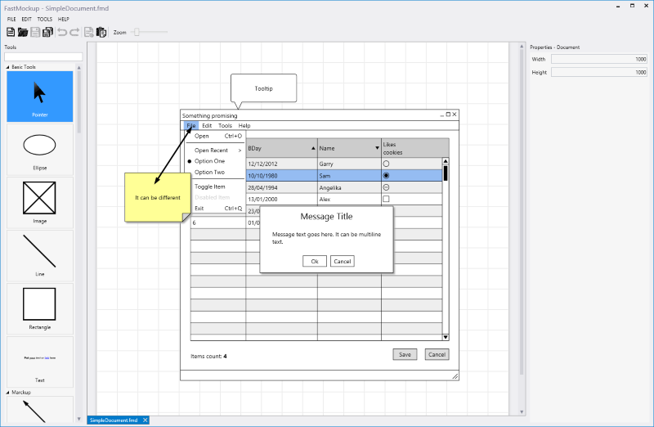Image resolution: width=654 pixels, height=427 pixels.
Task: Switch to the SimpleDocument.fmd tab
Action: tap(114, 420)
